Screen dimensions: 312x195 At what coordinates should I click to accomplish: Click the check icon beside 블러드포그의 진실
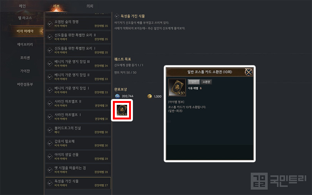50,130
